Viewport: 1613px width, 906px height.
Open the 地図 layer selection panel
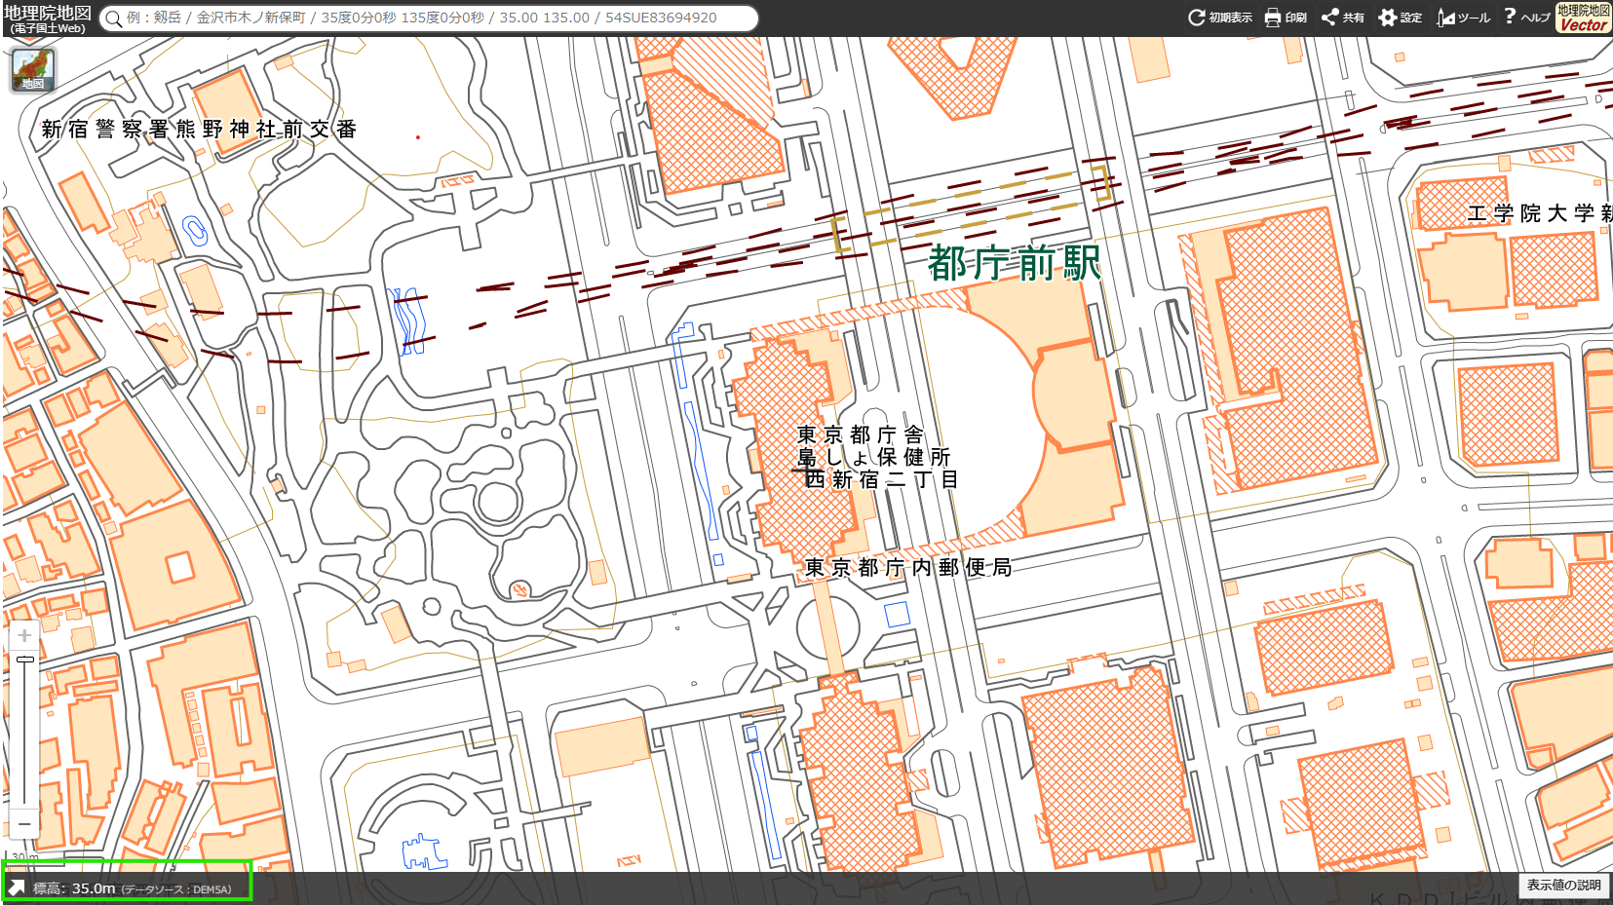click(x=33, y=70)
